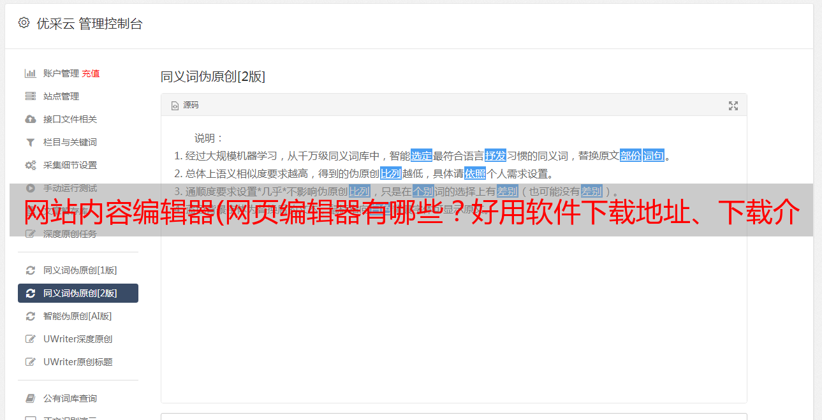822x420 pixels.
Task: Click the 优采云 管理控制台 title
Action: [x=90, y=24]
